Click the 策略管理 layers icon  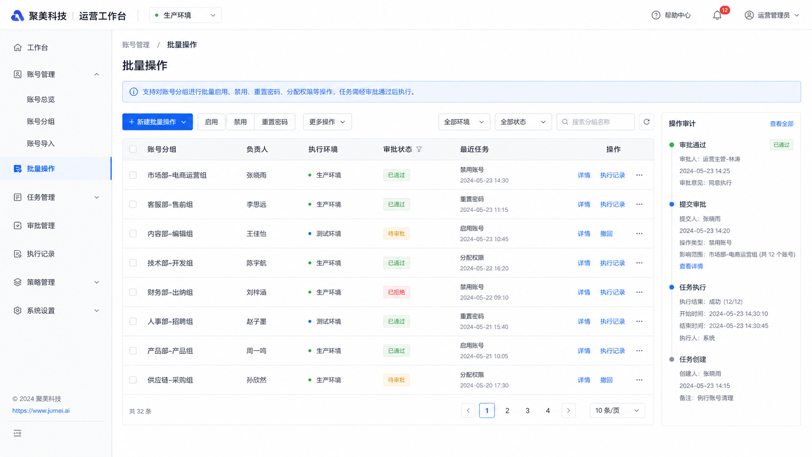(x=17, y=282)
